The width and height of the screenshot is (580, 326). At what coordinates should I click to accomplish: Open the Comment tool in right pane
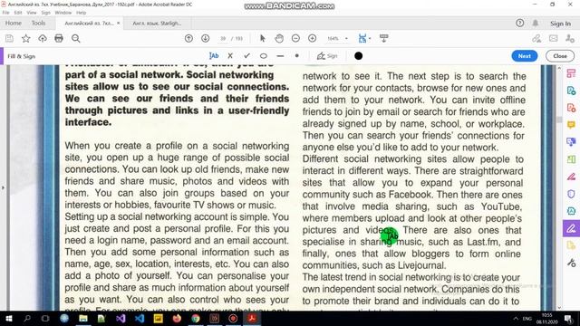coord(571,125)
